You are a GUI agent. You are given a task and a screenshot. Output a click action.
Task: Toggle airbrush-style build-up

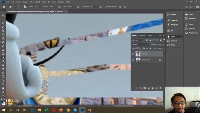tap(78, 7)
